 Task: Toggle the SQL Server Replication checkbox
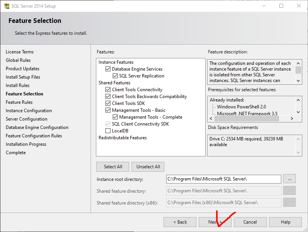pos(115,76)
